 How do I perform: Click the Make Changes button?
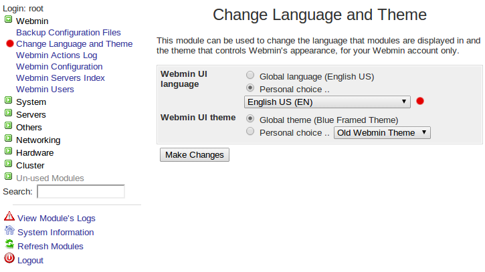(x=195, y=154)
